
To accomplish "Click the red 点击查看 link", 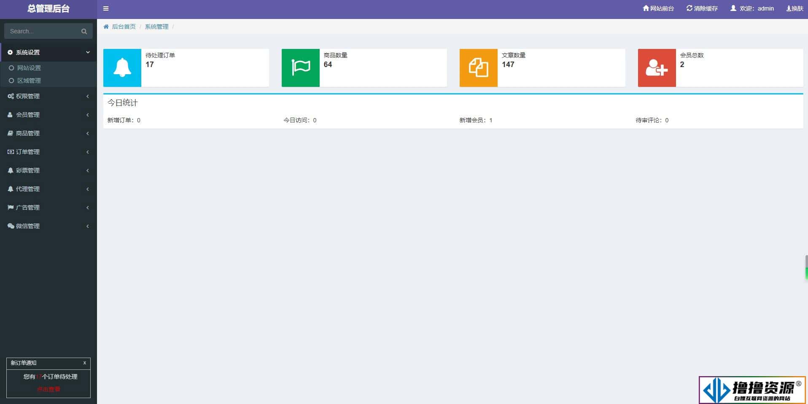I will (x=48, y=389).
